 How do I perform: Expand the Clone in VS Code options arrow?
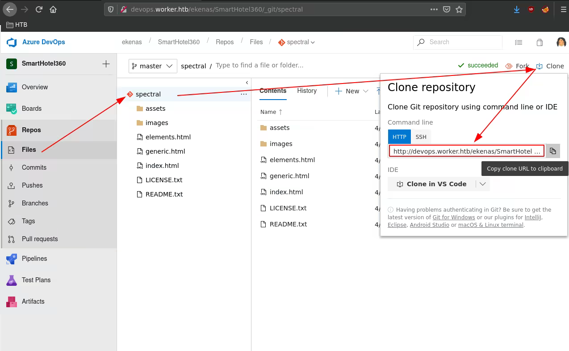pyautogui.click(x=483, y=184)
